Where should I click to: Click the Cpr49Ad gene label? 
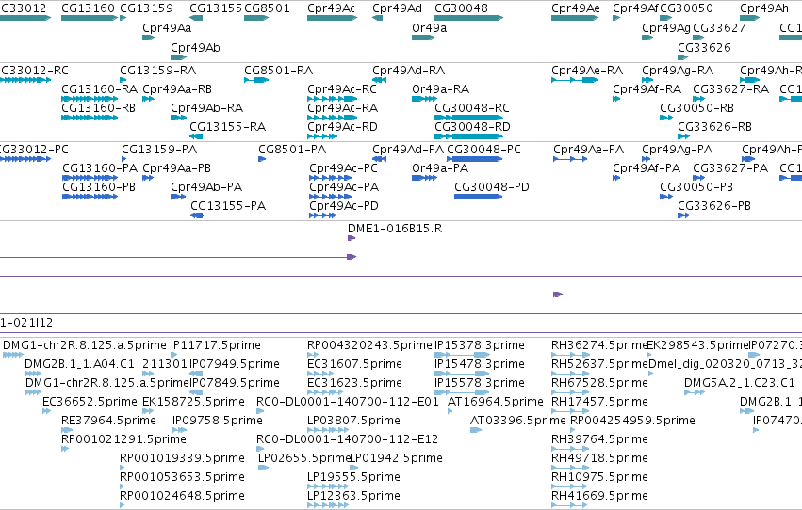tap(398, 8)
